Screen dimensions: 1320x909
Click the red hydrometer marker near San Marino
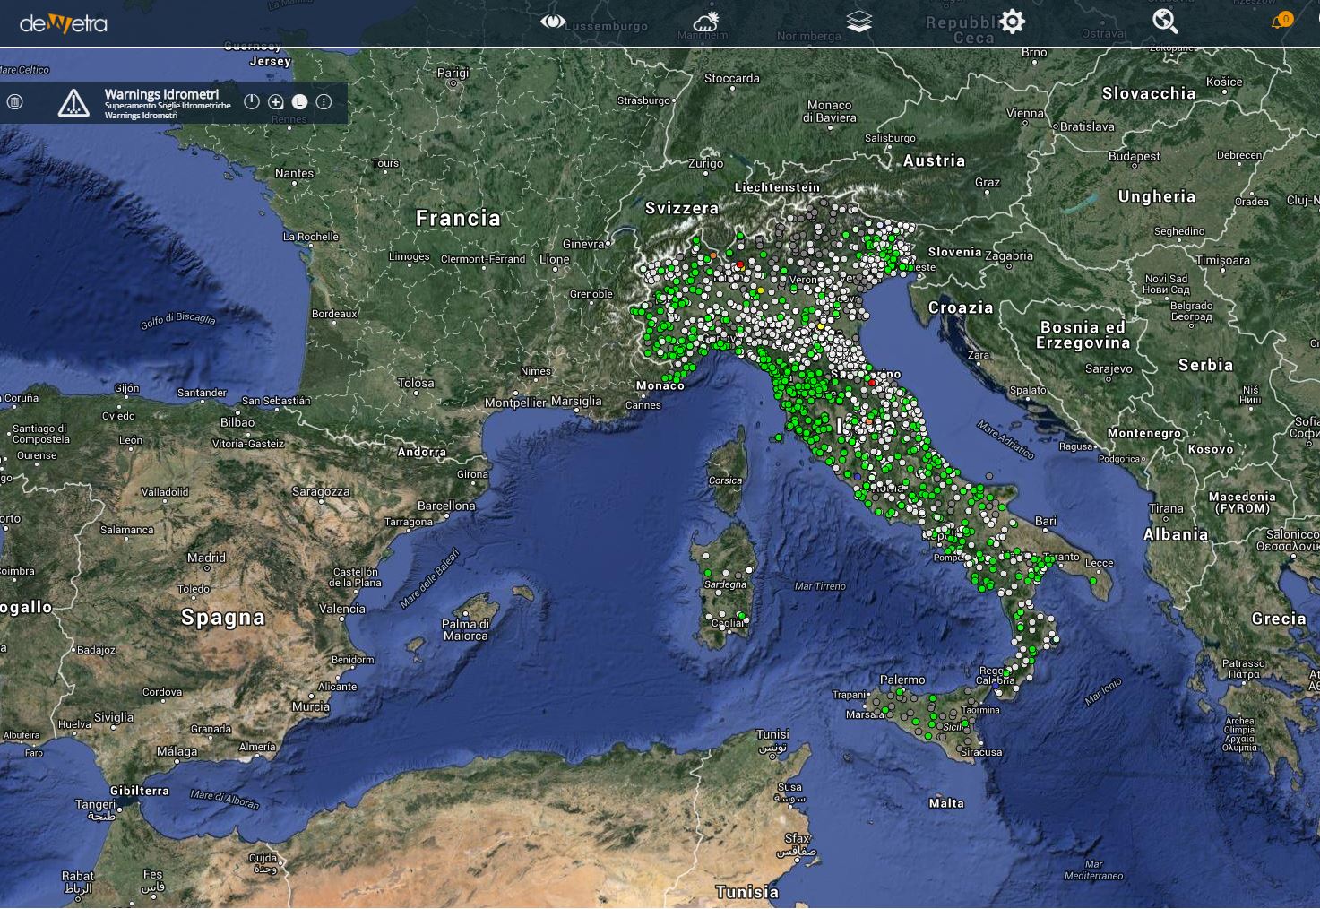871,382
